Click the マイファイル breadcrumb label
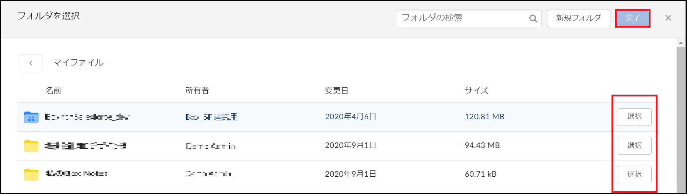This screenshot has height=194, width=687. click(78, 63)
